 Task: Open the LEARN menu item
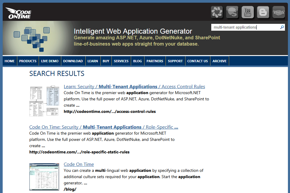pos(93,61)
